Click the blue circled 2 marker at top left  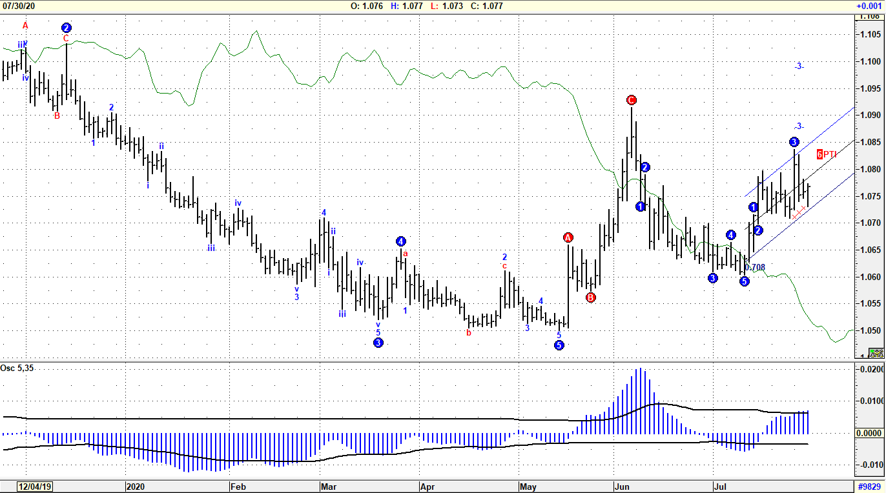pyautogui.click(x=67, y=28)
